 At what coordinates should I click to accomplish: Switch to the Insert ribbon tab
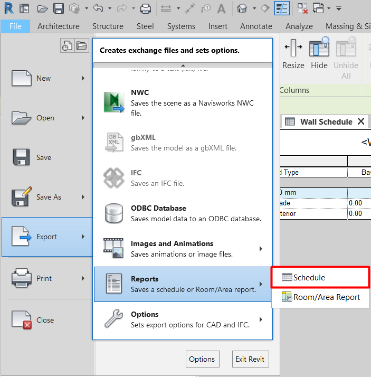click(218, 26)
